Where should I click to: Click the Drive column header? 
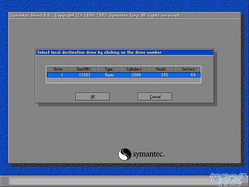(58, 69)
